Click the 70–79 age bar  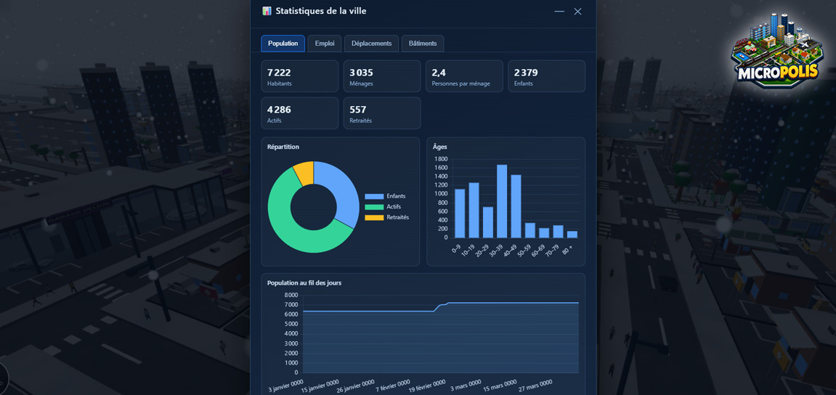click(559, 232)
